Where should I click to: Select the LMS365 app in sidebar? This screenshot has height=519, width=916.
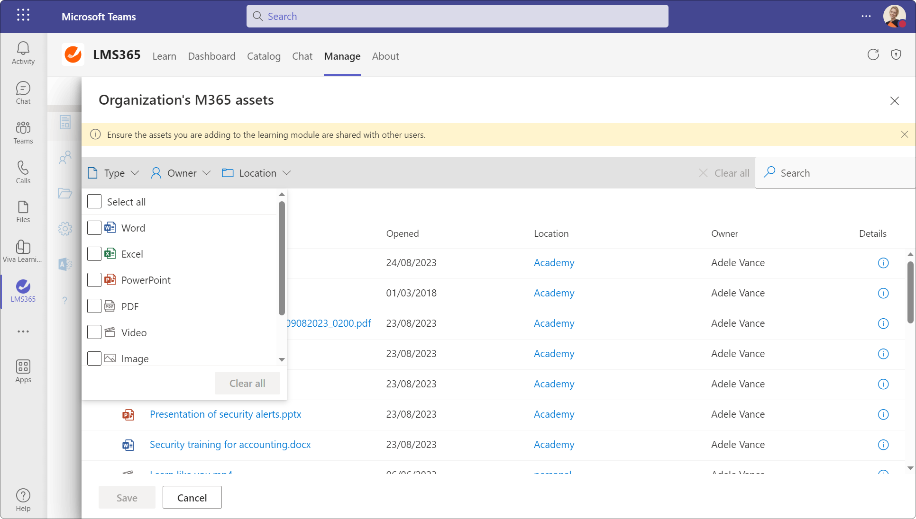click(23, 291)
